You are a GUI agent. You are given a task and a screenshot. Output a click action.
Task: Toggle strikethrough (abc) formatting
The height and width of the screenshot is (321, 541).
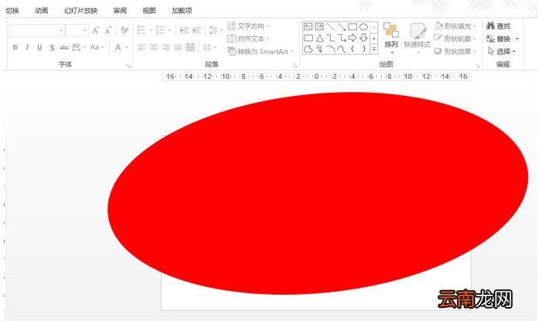(64, 47)
